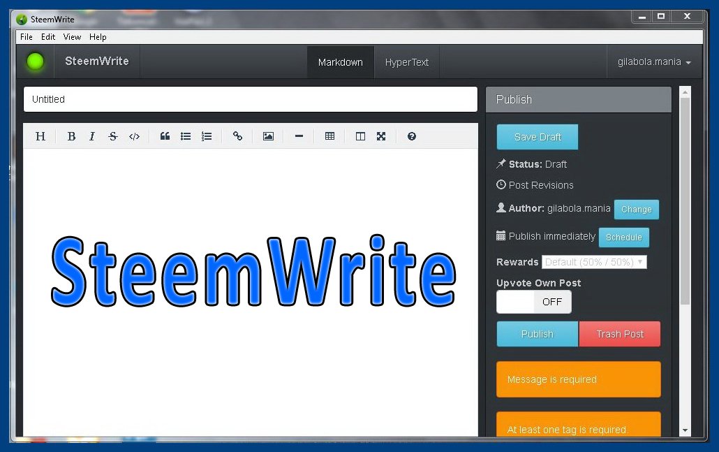The image size is (719, 452).
Task: Open the markdown help guide icon
Action: coord(412,136)
